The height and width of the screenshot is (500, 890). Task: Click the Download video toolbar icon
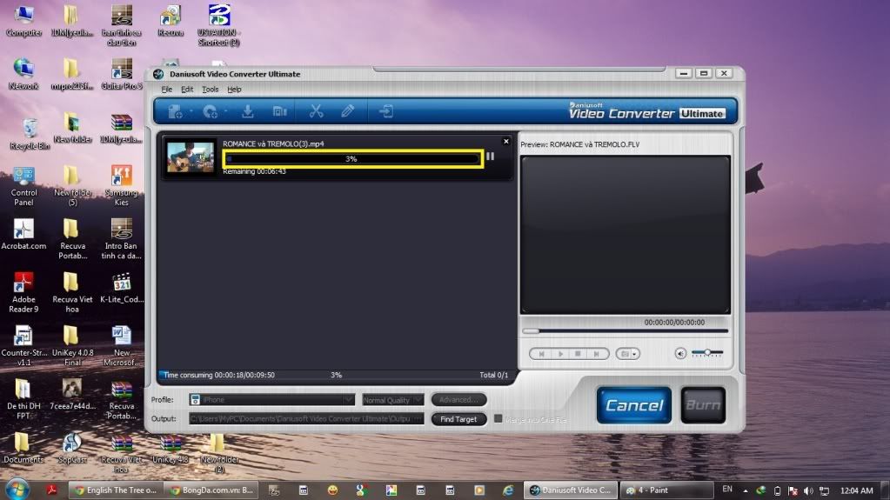pyautogui.click(x=247, y=112)
